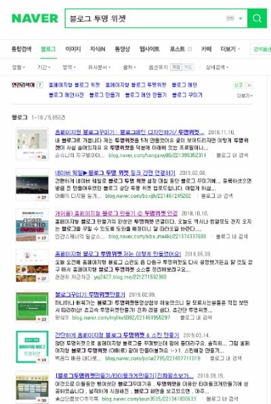Screen dimensions: 271x404
Task: Open the 출처 source dropdown
Action: click(129, 67)
